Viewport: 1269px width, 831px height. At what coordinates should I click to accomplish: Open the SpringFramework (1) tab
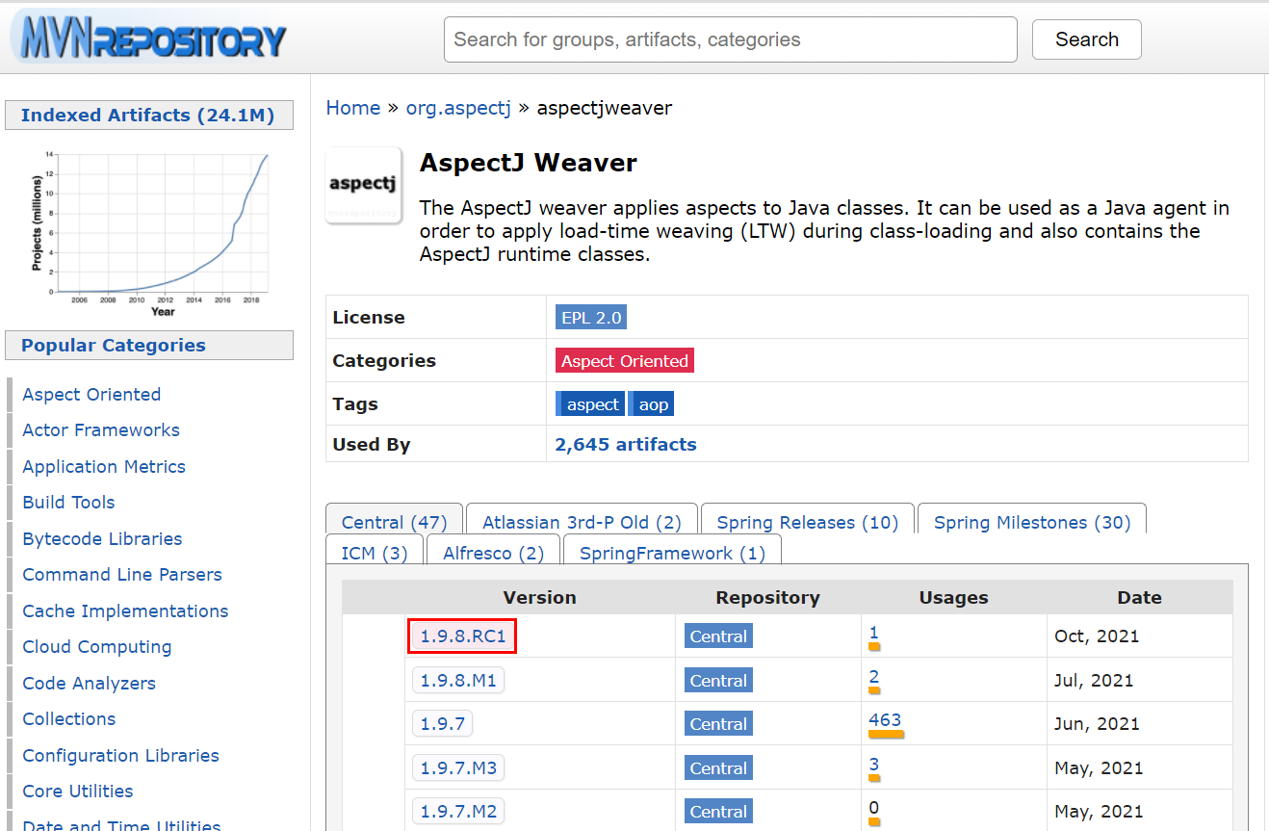click(x=672, y=553)
